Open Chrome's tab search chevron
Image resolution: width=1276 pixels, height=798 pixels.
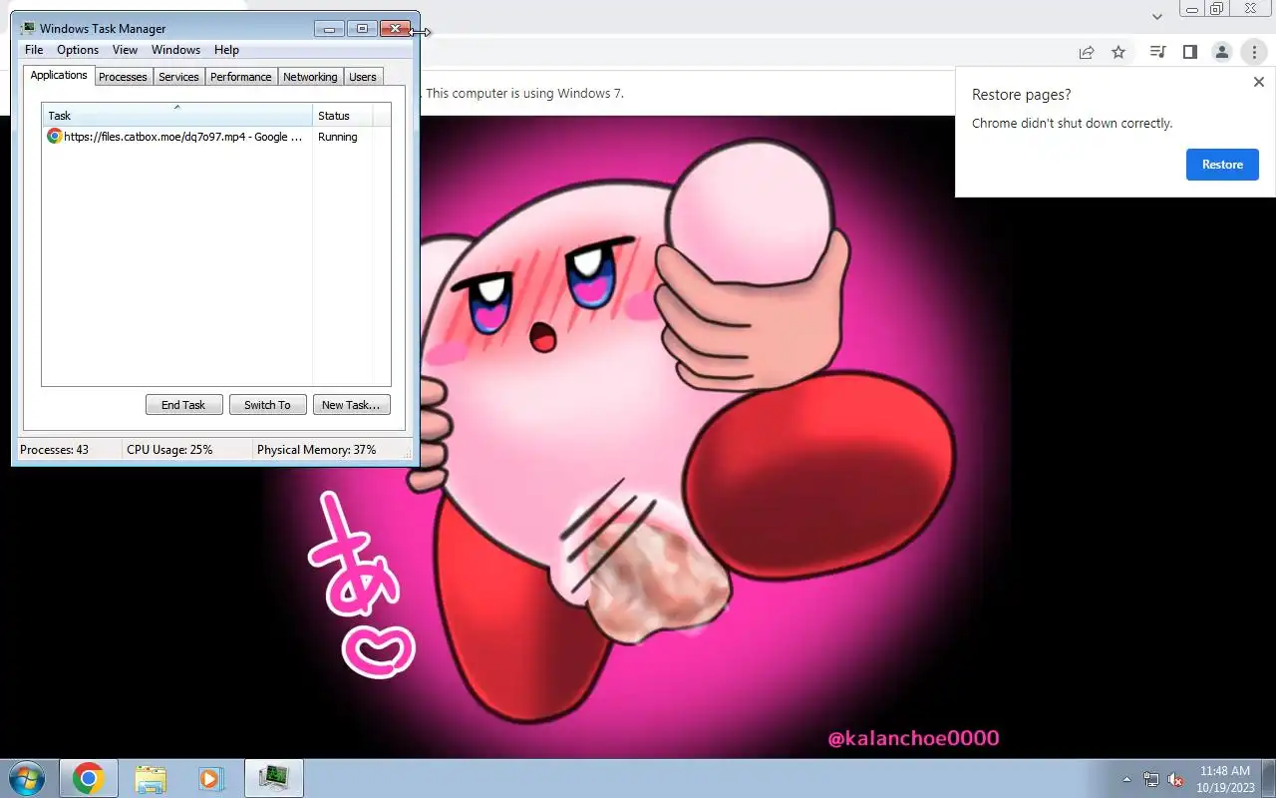(x=1157, y=16)
